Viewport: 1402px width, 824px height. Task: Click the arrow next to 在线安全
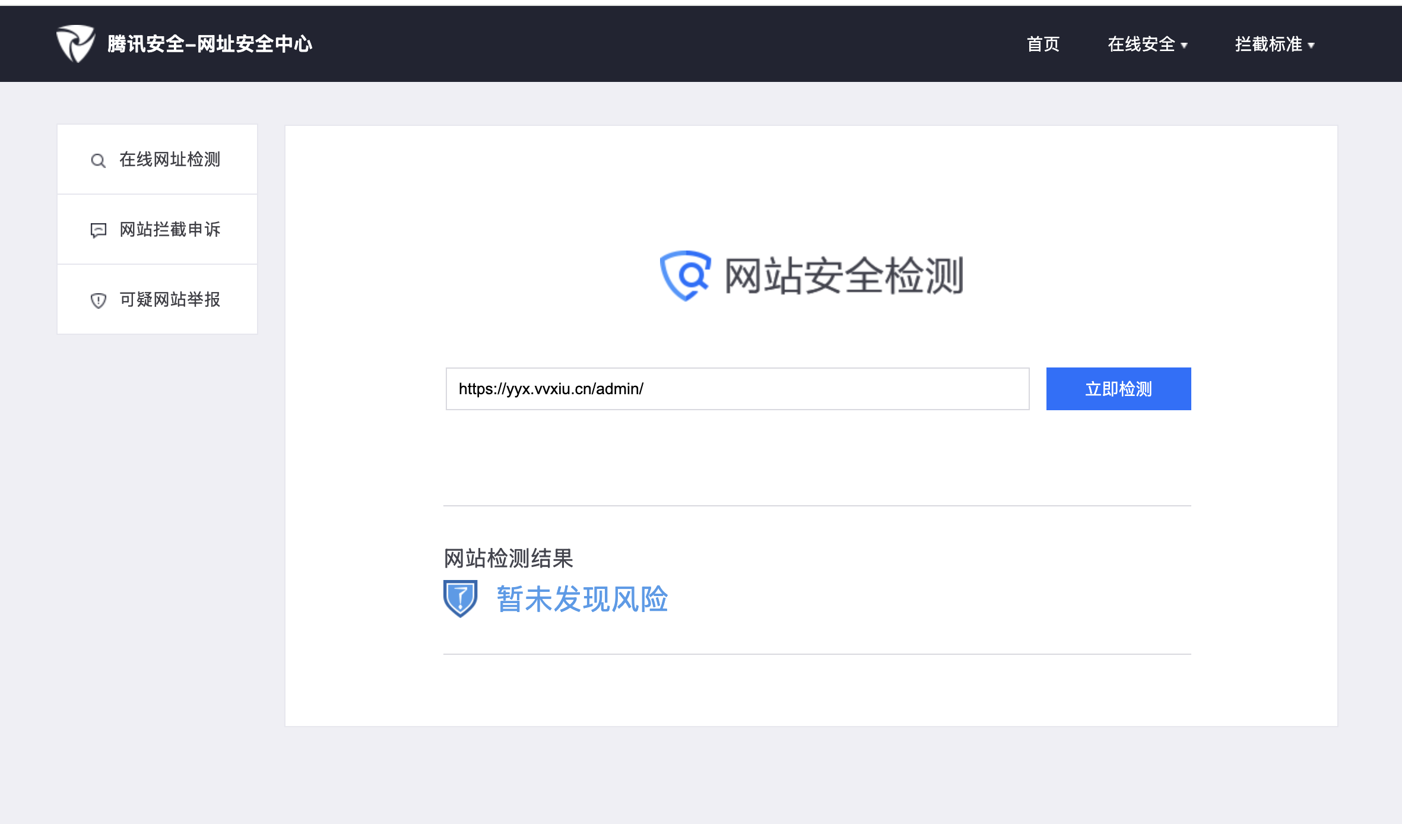point(1184,46)
